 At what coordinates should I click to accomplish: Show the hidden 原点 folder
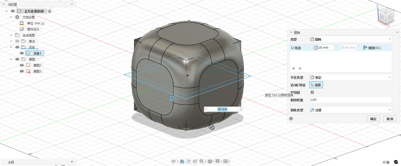coord(17,41)
